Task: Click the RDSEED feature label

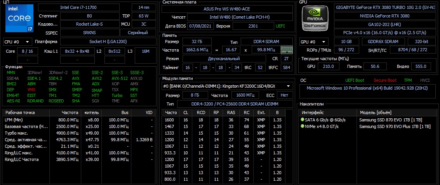Action: pyautogui.click(x=56, y=101)
